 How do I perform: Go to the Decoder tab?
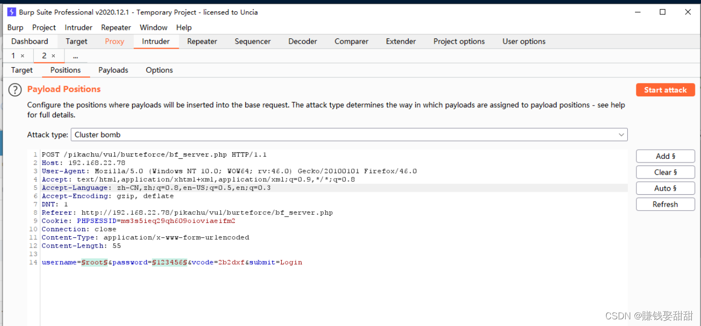303,42
